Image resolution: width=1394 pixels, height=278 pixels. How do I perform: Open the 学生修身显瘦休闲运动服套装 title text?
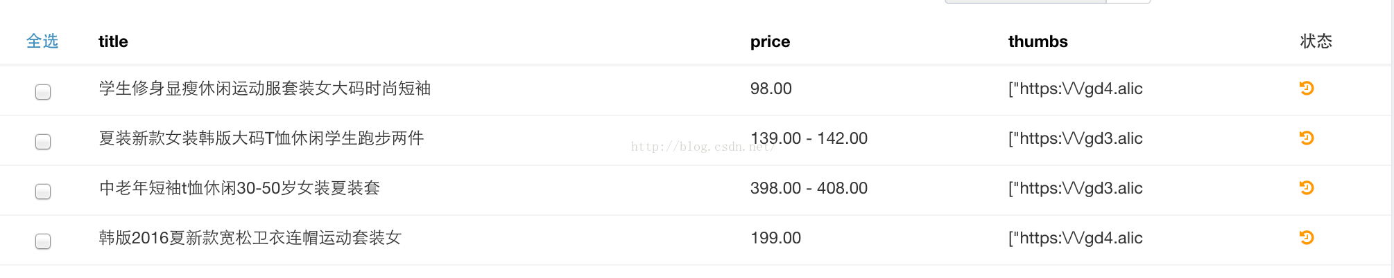[265, 89]
